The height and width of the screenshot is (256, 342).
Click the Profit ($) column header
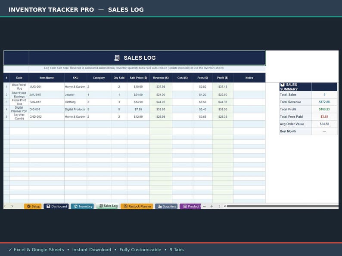pyautogui.click(x=223, y=78)
